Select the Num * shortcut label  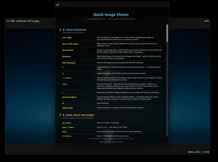pyautogui.click(x=65, y=132)
